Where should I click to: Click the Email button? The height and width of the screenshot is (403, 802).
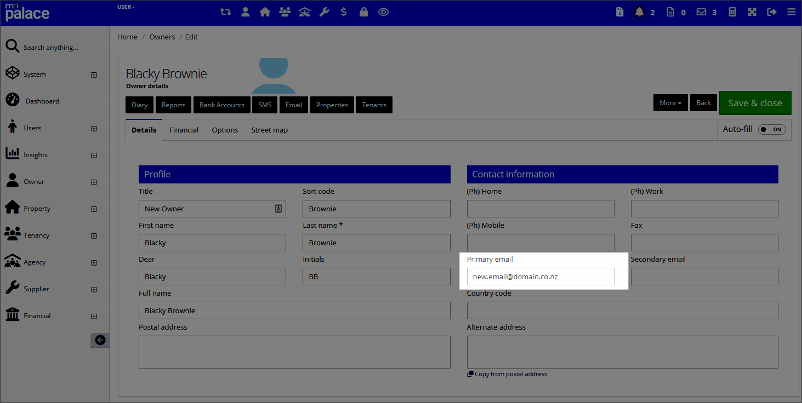[294, 105]
